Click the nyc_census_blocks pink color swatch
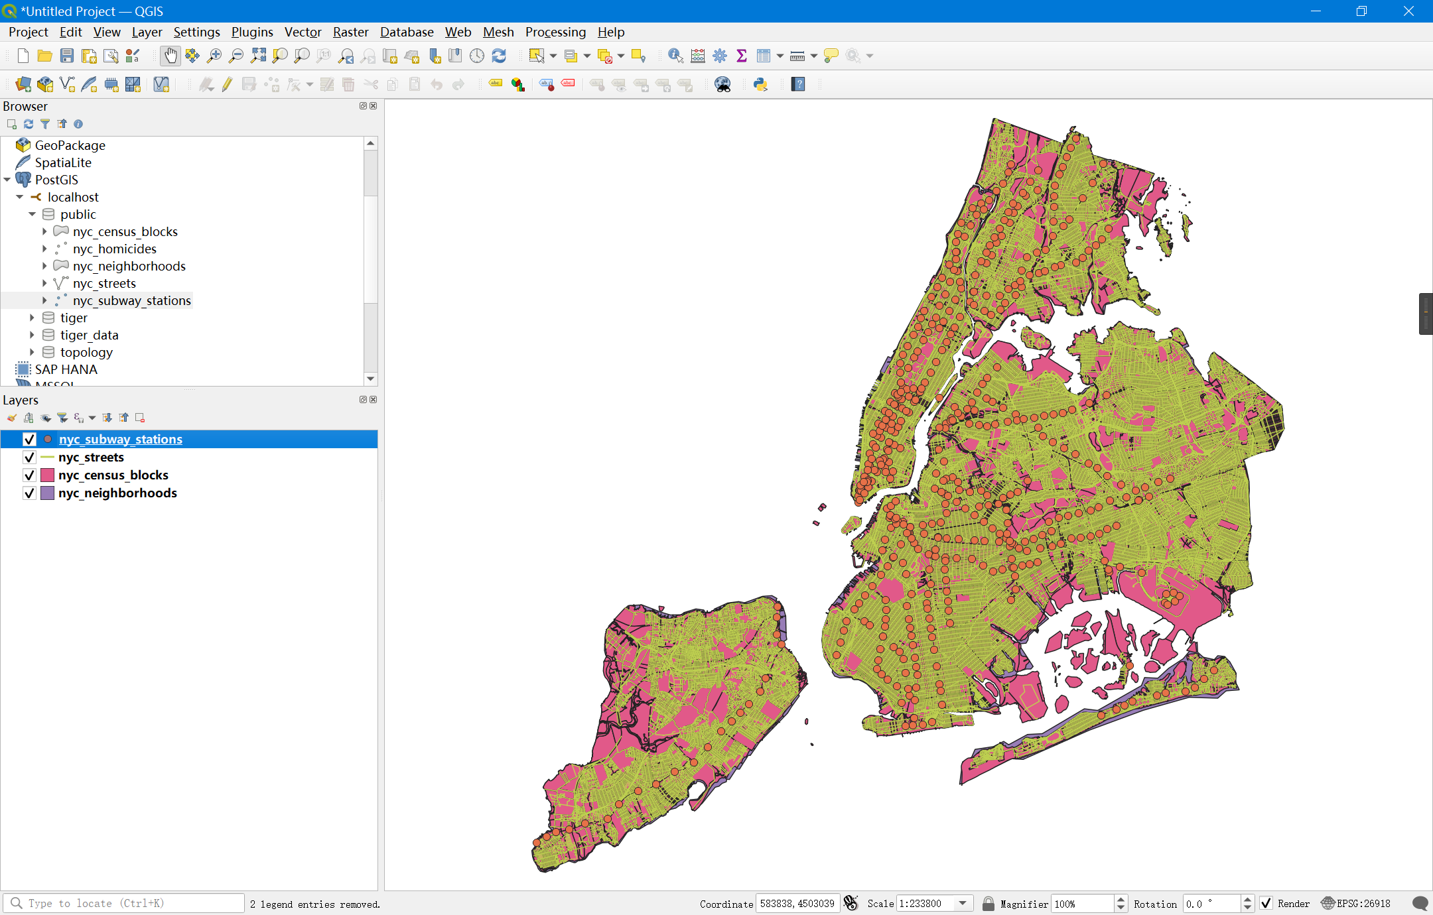The height and width of the screenshot is (915, 1433). (47, 475)
